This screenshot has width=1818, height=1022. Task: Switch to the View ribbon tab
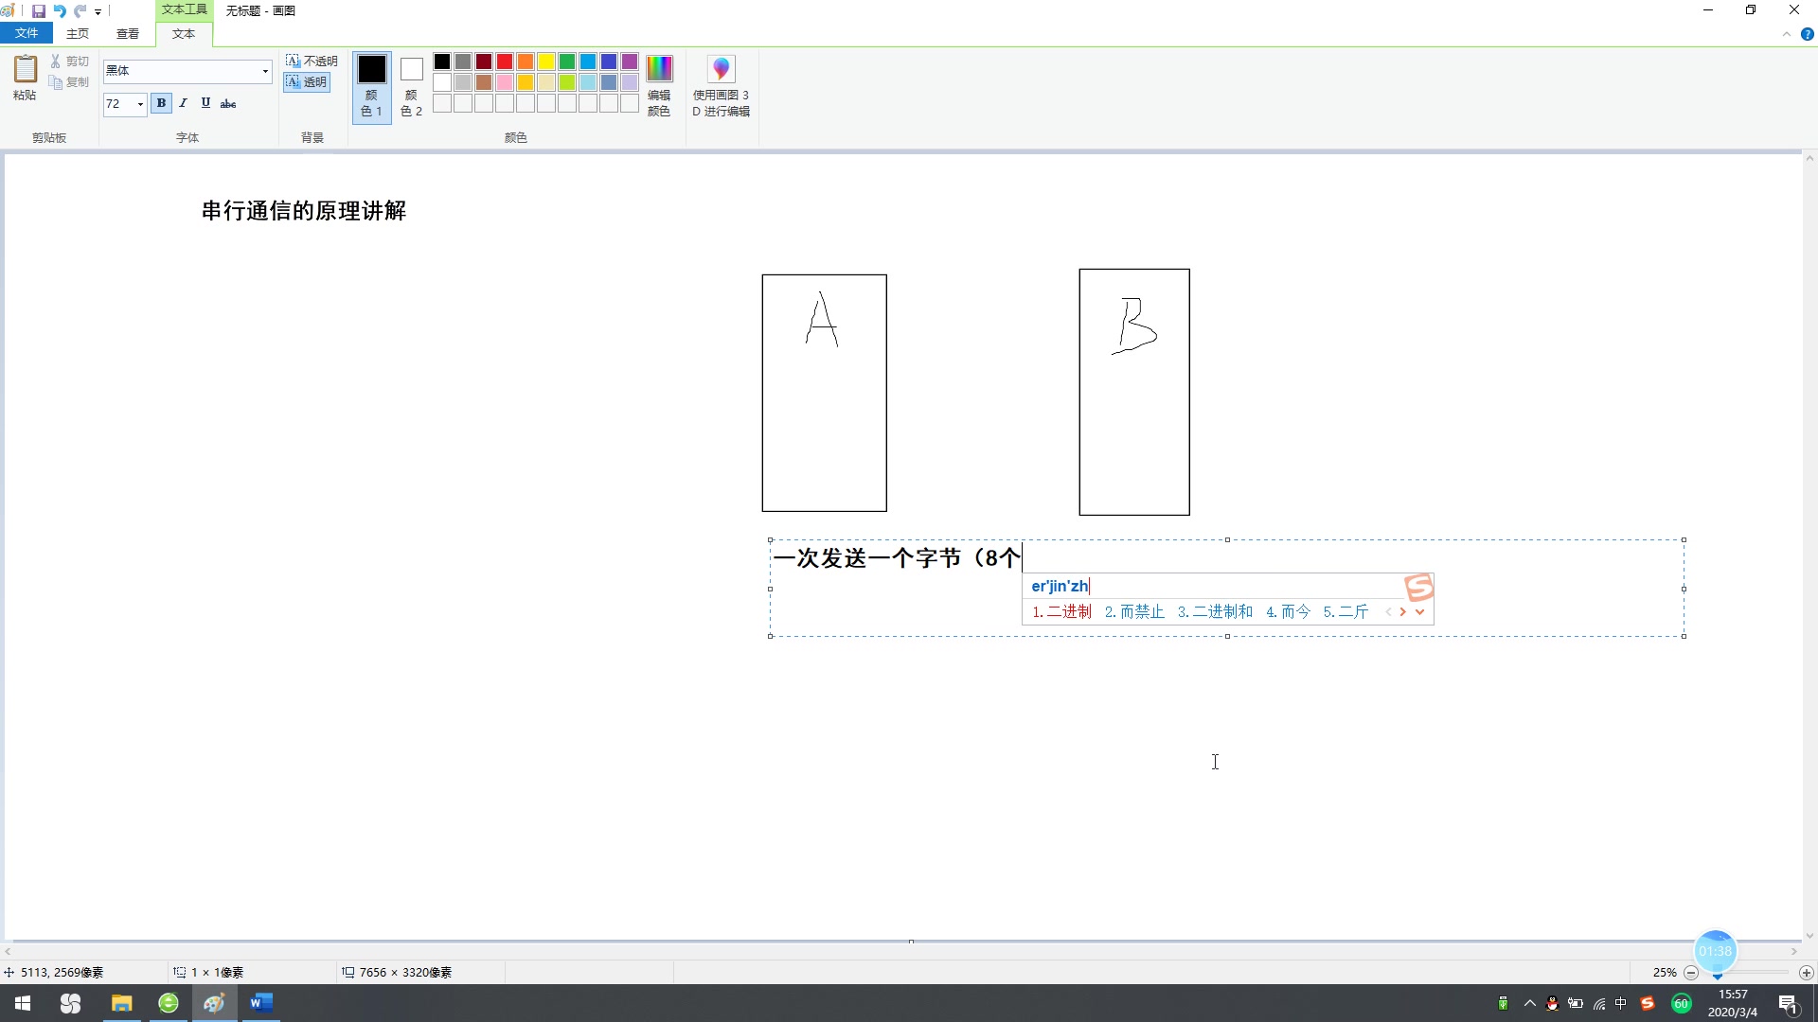128,34
